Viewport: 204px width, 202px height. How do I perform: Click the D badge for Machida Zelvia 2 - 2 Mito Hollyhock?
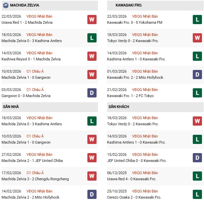click(92, 194)
